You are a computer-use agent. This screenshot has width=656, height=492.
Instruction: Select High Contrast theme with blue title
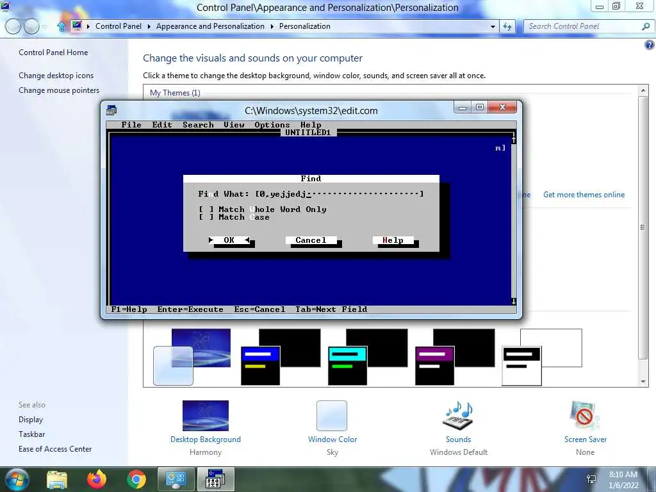tap(281, 357)
